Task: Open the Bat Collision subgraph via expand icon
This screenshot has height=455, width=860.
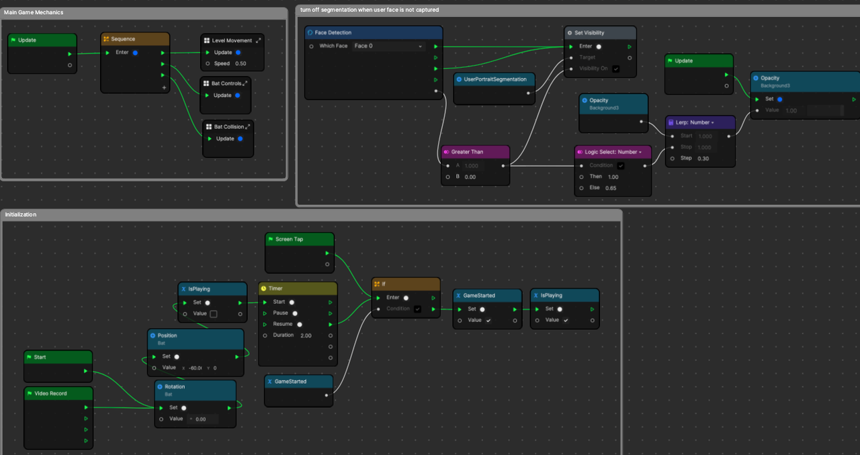Action: [x=248, y=126]
